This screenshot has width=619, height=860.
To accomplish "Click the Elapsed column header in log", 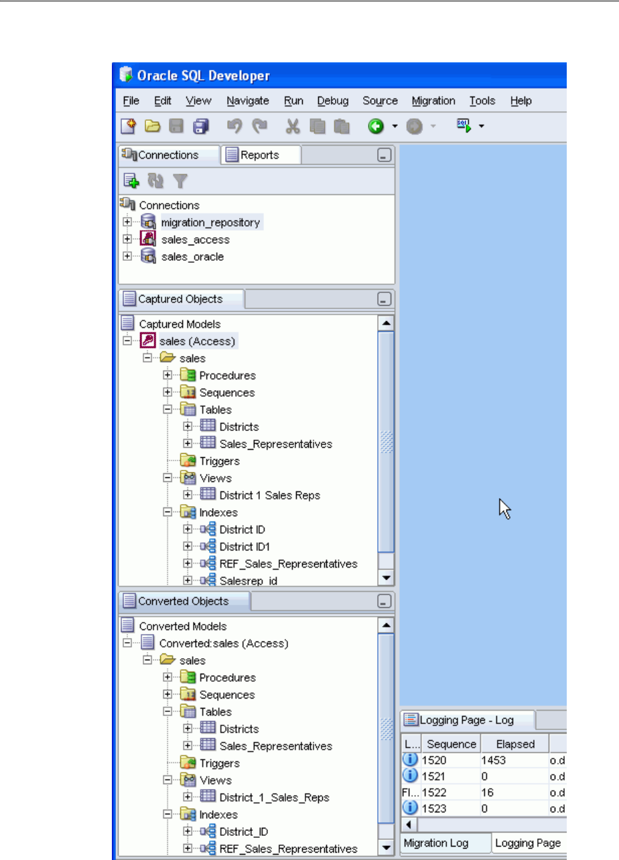I will tap(514, 744).
